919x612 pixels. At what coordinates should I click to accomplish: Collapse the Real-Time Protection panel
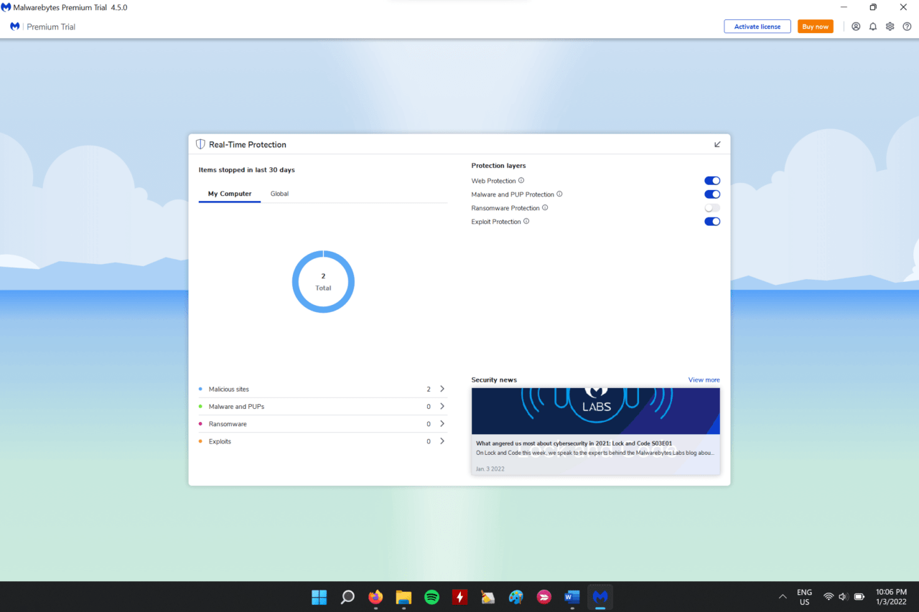717,144
